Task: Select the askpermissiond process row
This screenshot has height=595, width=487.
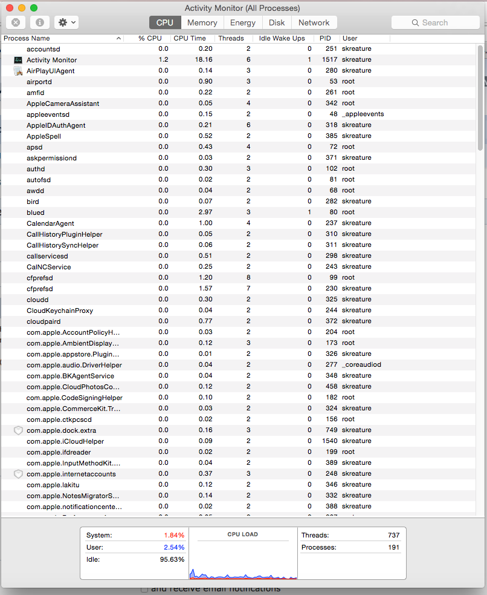Action: (239, 158)
